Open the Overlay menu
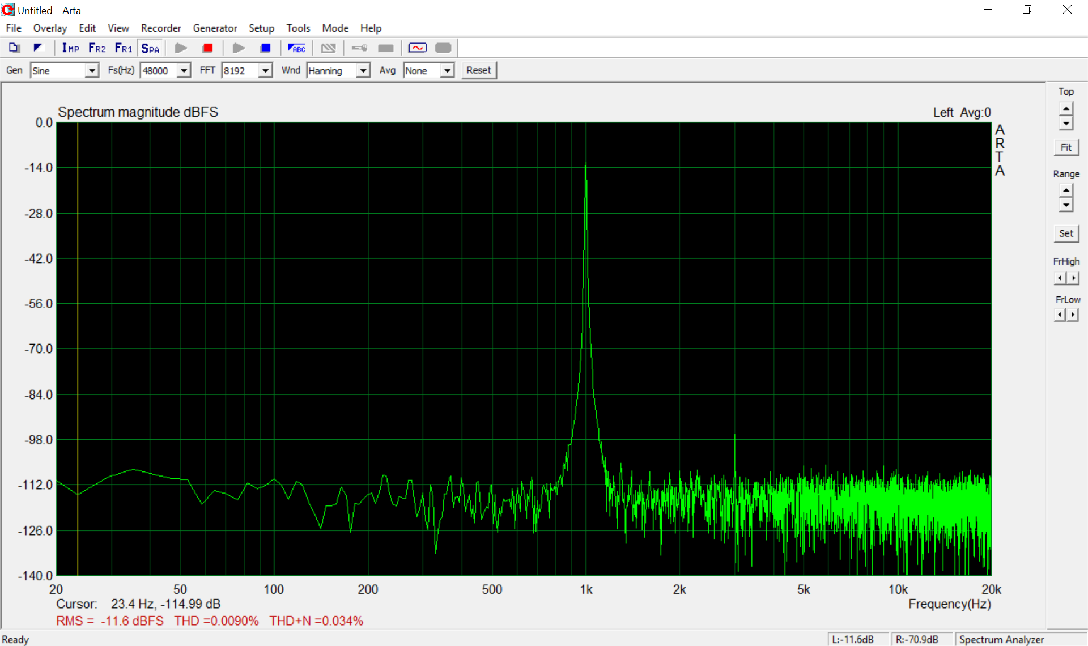The image size is (1088, 646). point(50,28)
